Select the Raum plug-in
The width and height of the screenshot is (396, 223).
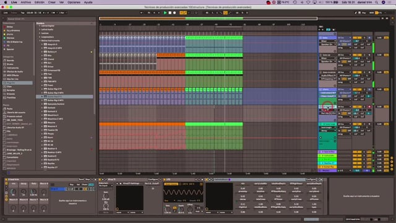pyautogui.click(x=50, y=138)
